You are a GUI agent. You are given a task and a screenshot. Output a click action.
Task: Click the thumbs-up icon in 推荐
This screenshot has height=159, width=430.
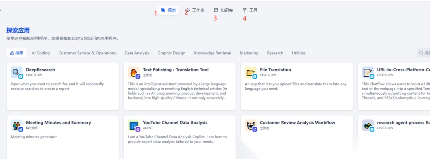[x=12, y=53]
